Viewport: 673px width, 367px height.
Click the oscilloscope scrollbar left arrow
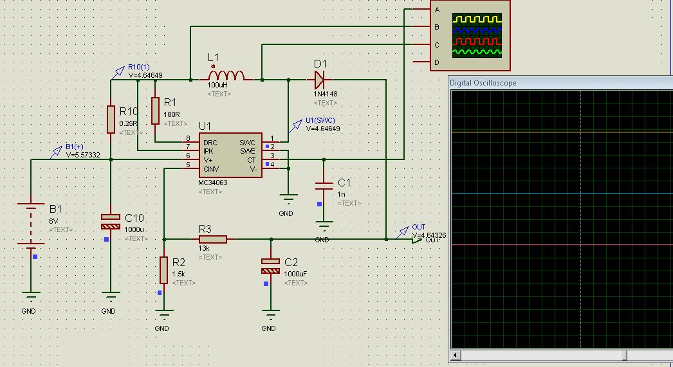456,355
